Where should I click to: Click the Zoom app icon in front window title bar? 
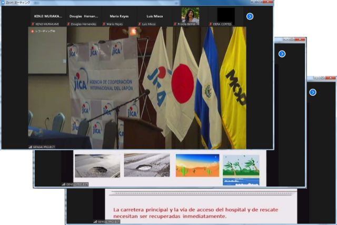(x=3, y=3)
